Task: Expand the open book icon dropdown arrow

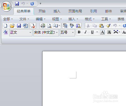Action: 59,26
